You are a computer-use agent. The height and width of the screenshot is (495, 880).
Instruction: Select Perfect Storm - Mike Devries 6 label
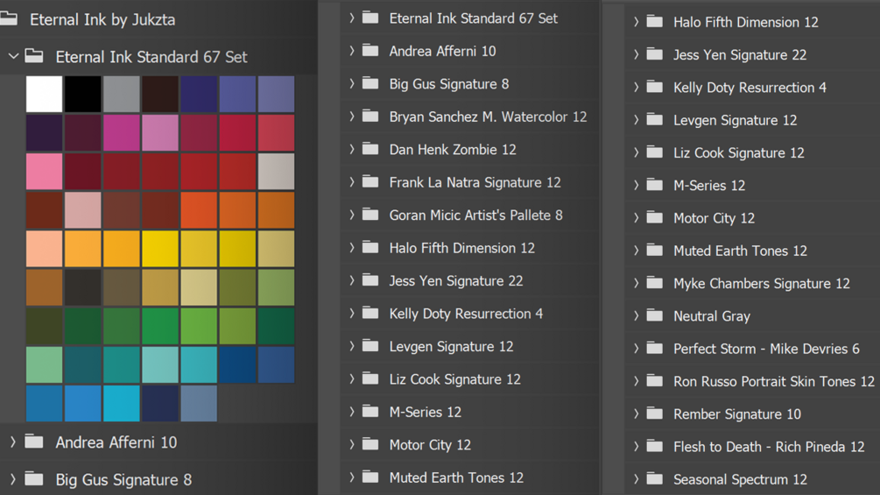(x=767, y=349)
